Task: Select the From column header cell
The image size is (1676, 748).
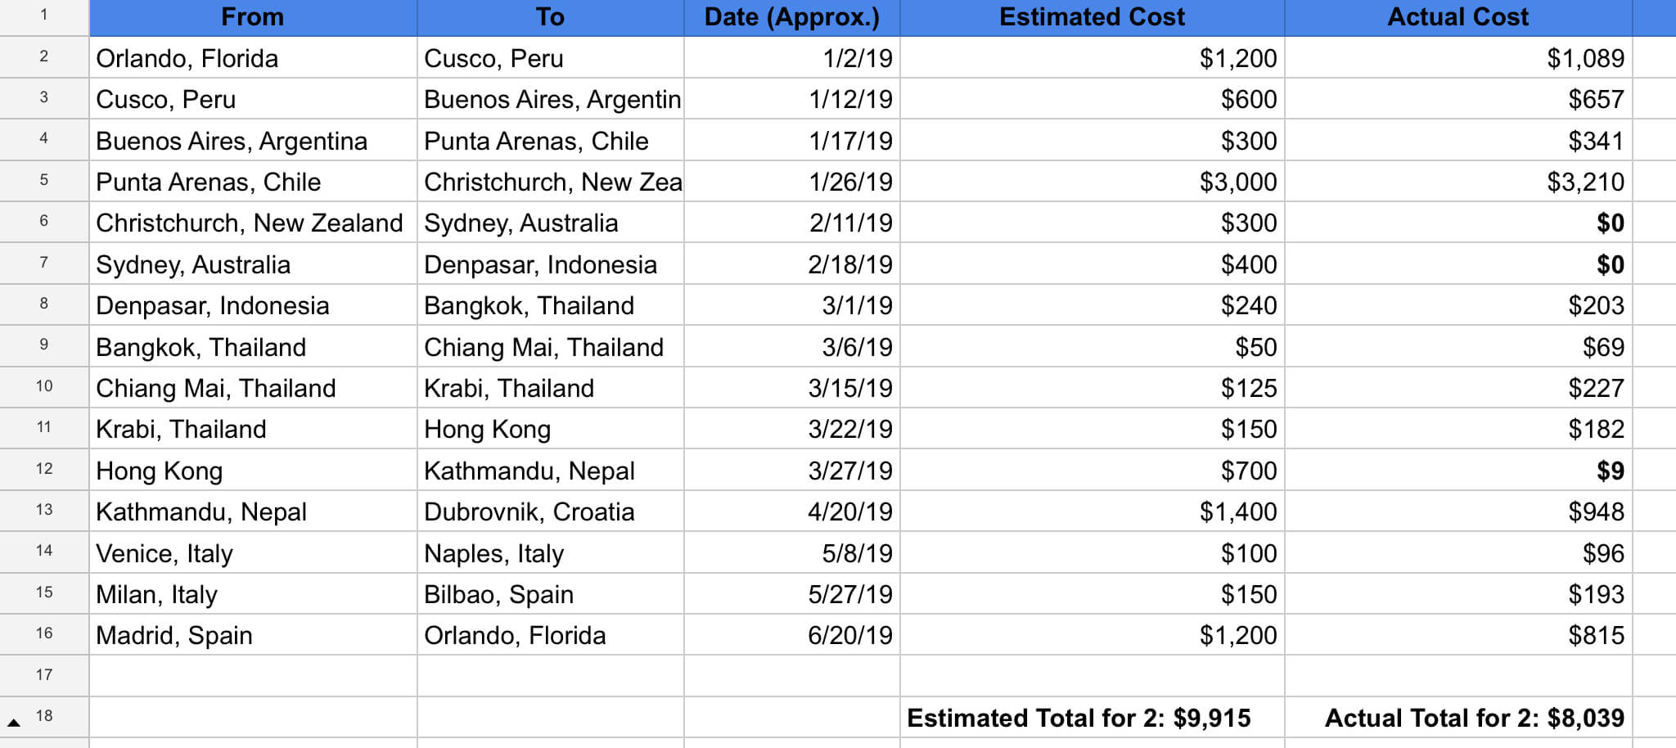Action: [x=253, y=17]
